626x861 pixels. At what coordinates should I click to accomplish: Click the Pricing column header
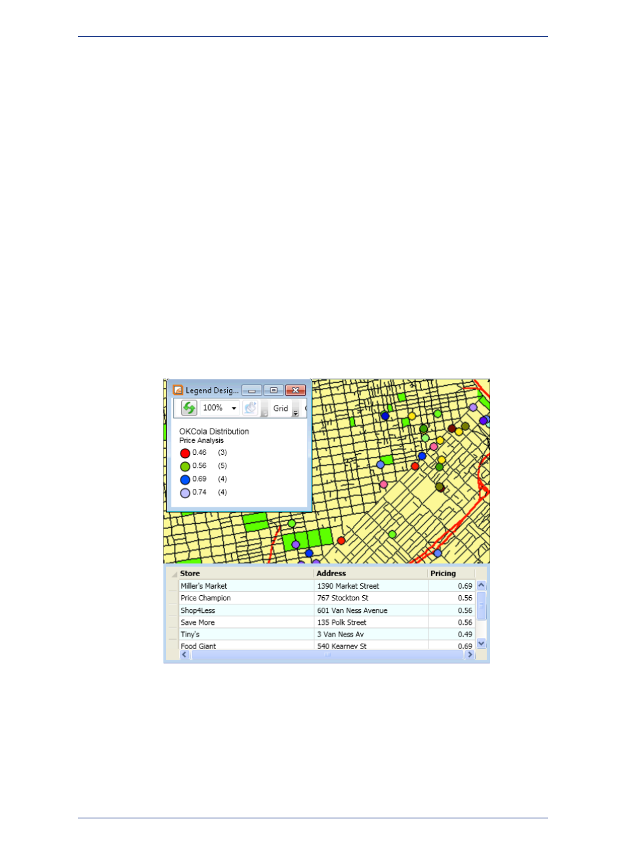(x=451, y=574)
